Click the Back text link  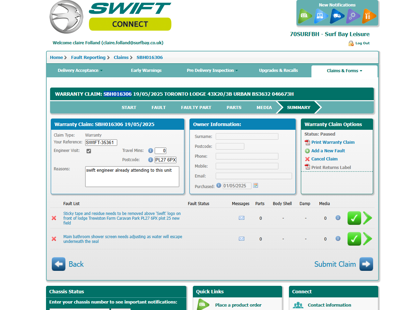[76, 264]
